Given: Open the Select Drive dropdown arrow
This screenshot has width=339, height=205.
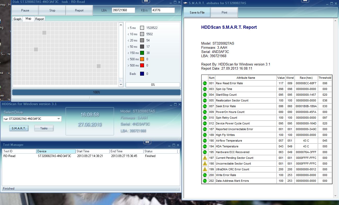Looking at the screenshot, I should (59, 119).
